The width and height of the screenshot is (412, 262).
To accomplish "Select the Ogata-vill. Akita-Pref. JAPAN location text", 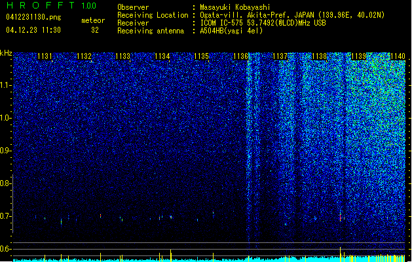I will 292,15.
